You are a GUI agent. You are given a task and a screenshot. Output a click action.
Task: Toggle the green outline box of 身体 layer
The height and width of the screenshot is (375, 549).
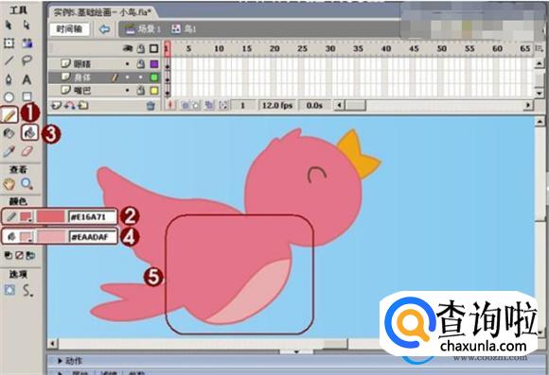tap(154, 77)
